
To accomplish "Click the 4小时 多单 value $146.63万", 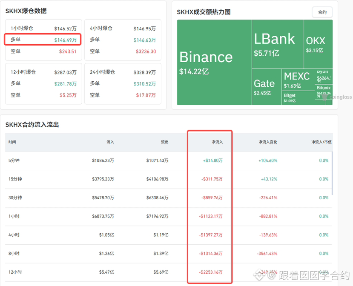I will click(x=144, y=40).
